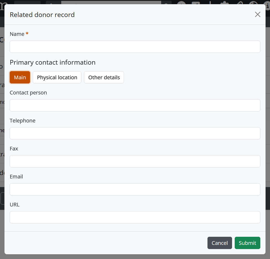Focus the URL text box
This screenshot has width=270, height=259.
tap(135, 217)
